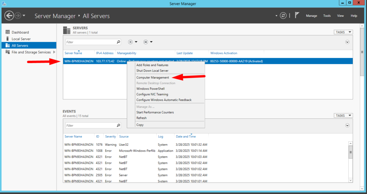Open the Help menu
367x194 pixels.
[x=354, y=16]
